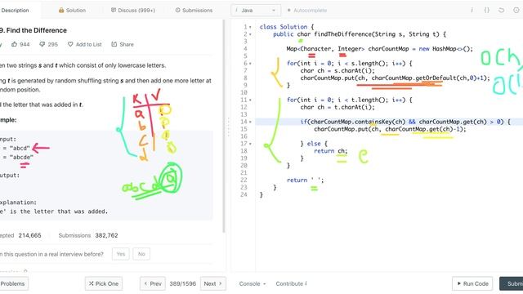Collapse code fold arrow at line 1
The image size is (523, 294).
click(x=250, y=27)
